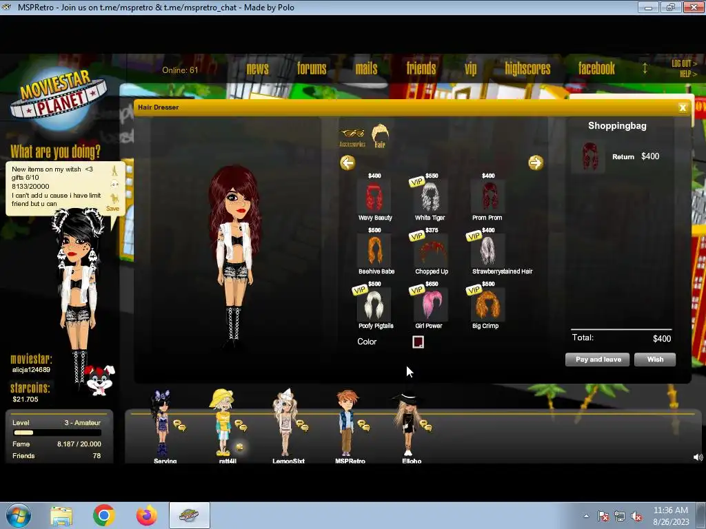
Task: Click the username alicja124689
Action: click(x=31, y=370)
